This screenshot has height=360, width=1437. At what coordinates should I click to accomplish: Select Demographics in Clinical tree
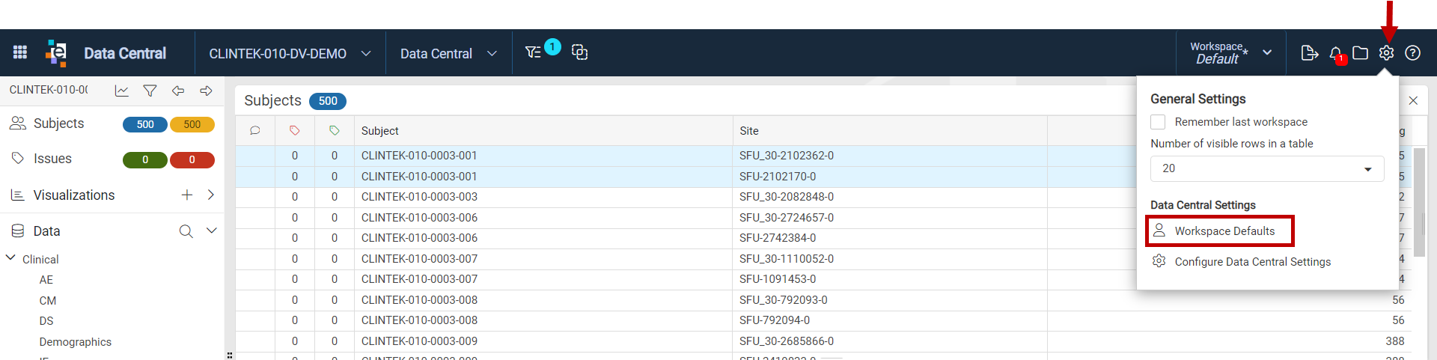pos(76,342)
